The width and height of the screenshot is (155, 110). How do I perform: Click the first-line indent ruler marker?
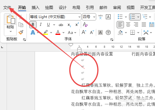71,45
